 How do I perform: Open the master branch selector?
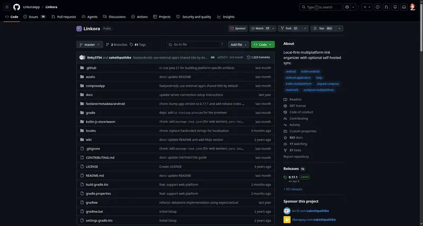[x=89, y=44]
